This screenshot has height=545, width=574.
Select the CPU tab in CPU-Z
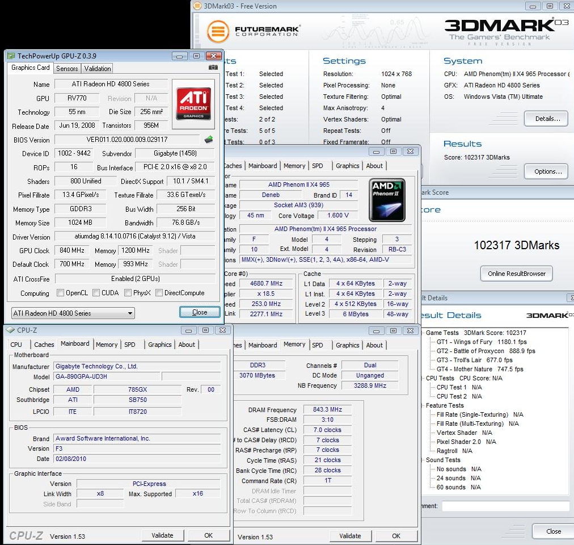pyautogui.click(x=16, y=345)
